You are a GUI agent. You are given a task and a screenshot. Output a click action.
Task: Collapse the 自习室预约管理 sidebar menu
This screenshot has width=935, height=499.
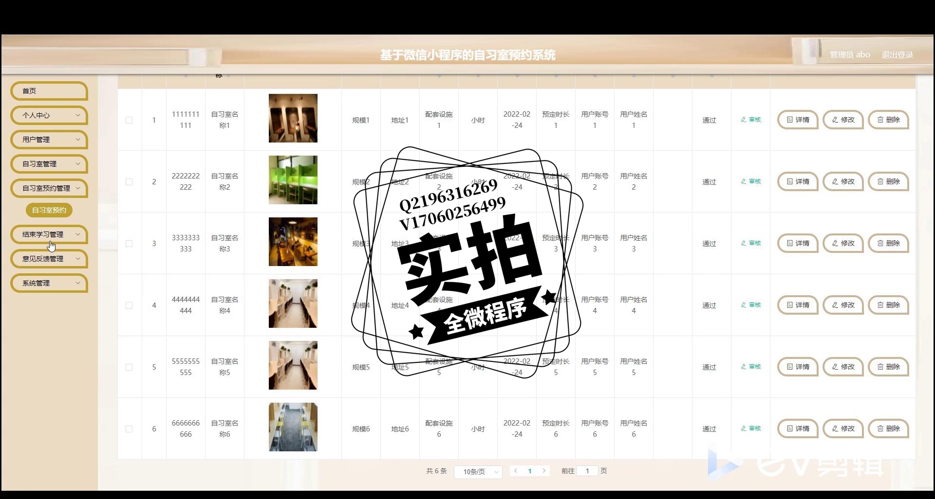click(49, 188)
